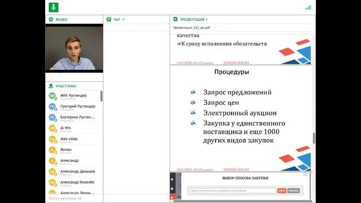
Task: Check the connection signal strength icon
Action: click(308, 7)
